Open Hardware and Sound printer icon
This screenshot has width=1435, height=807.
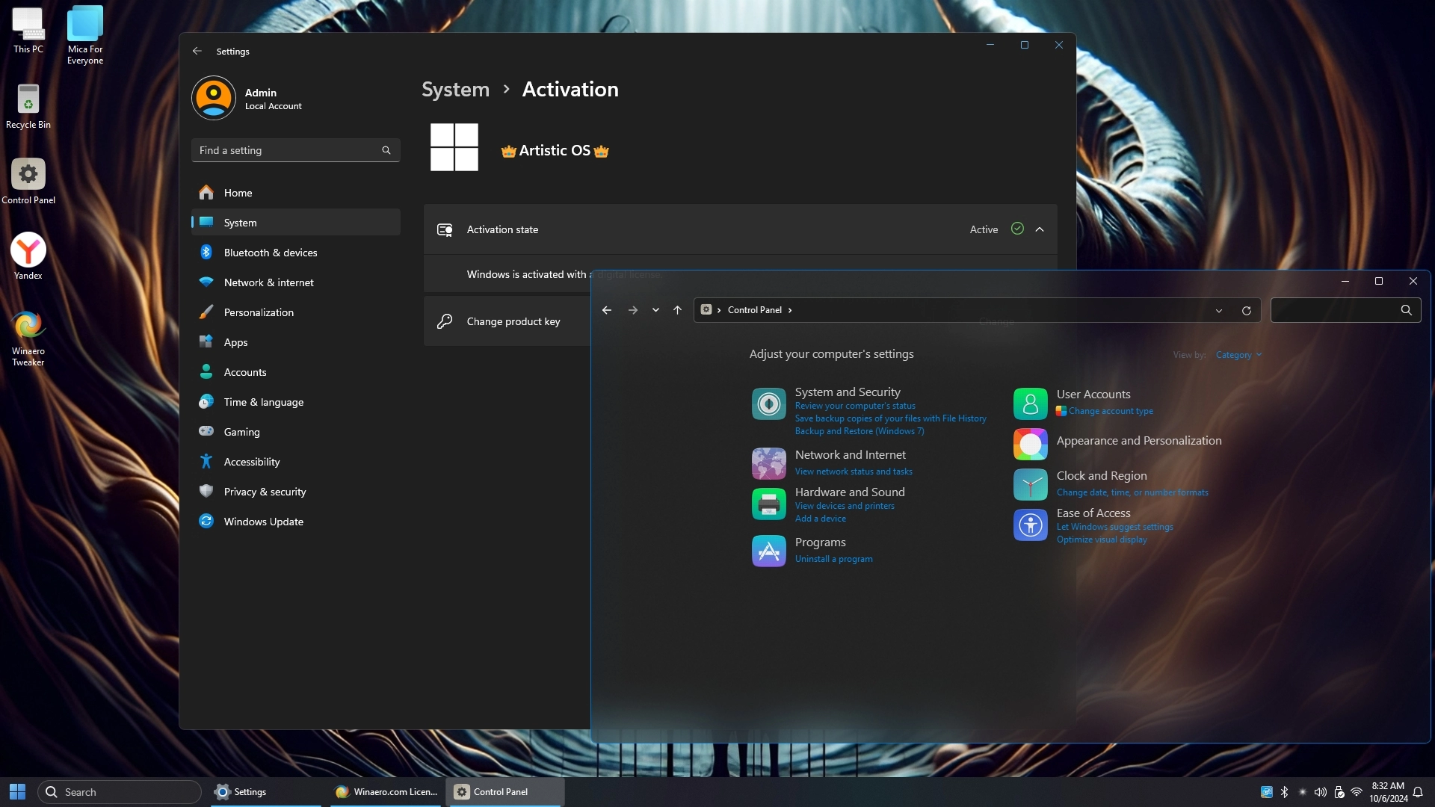point(768,504)
